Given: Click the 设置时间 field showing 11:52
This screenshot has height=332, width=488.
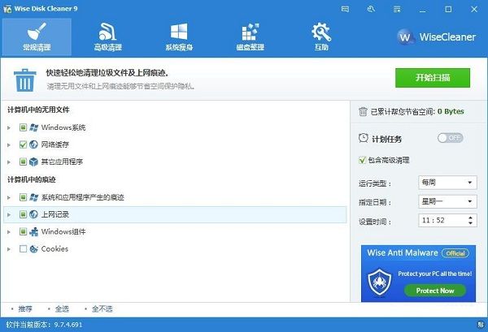Looking at the screenshot, I should [447, 221].
